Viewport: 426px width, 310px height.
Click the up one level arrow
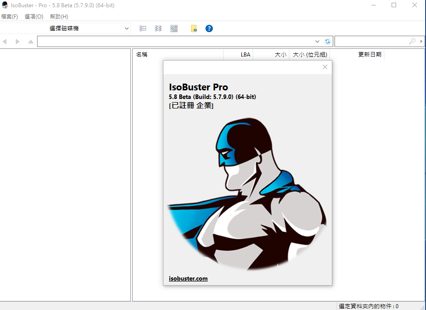(31, 42)
